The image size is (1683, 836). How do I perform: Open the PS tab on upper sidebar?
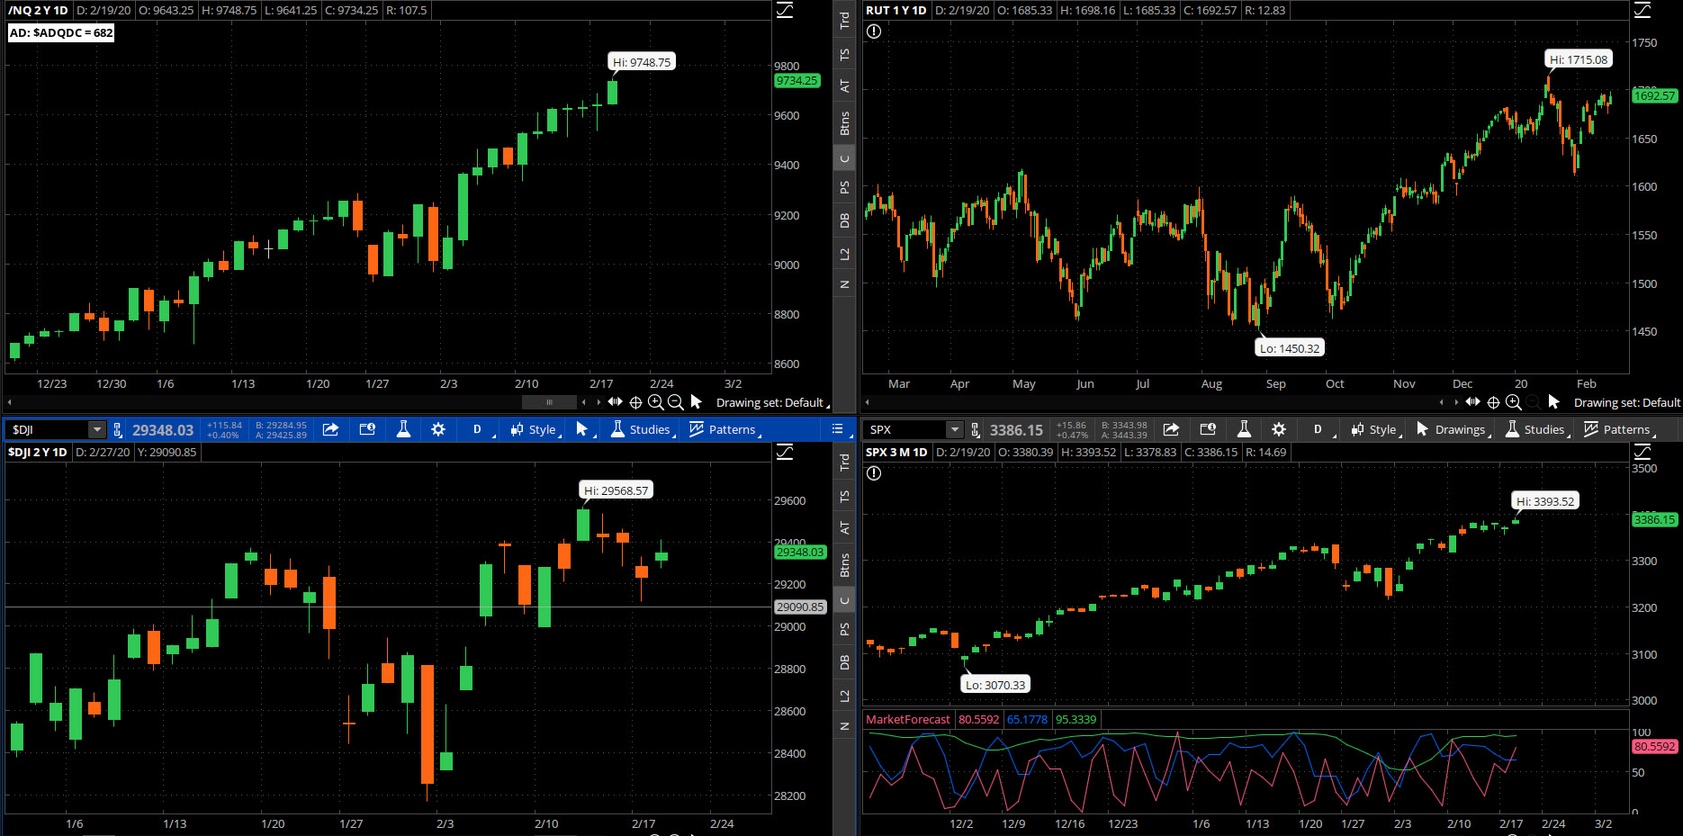[844, 187]
